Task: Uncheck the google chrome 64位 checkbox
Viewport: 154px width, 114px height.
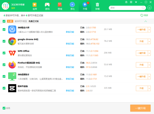Action: click(4, 41)
